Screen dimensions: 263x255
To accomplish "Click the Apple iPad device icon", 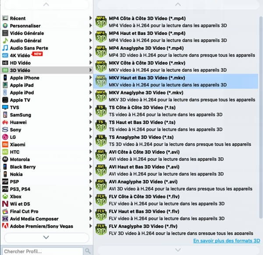I will tap(5, 85).
